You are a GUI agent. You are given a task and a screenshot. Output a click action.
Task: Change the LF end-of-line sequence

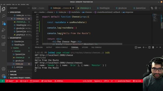click(112, 81)
